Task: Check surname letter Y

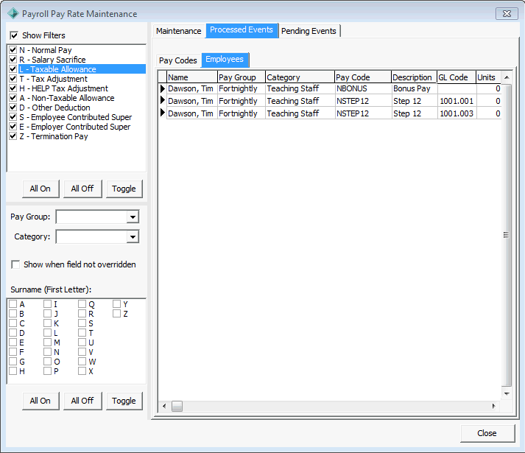Action: click(x=116, y=304)
